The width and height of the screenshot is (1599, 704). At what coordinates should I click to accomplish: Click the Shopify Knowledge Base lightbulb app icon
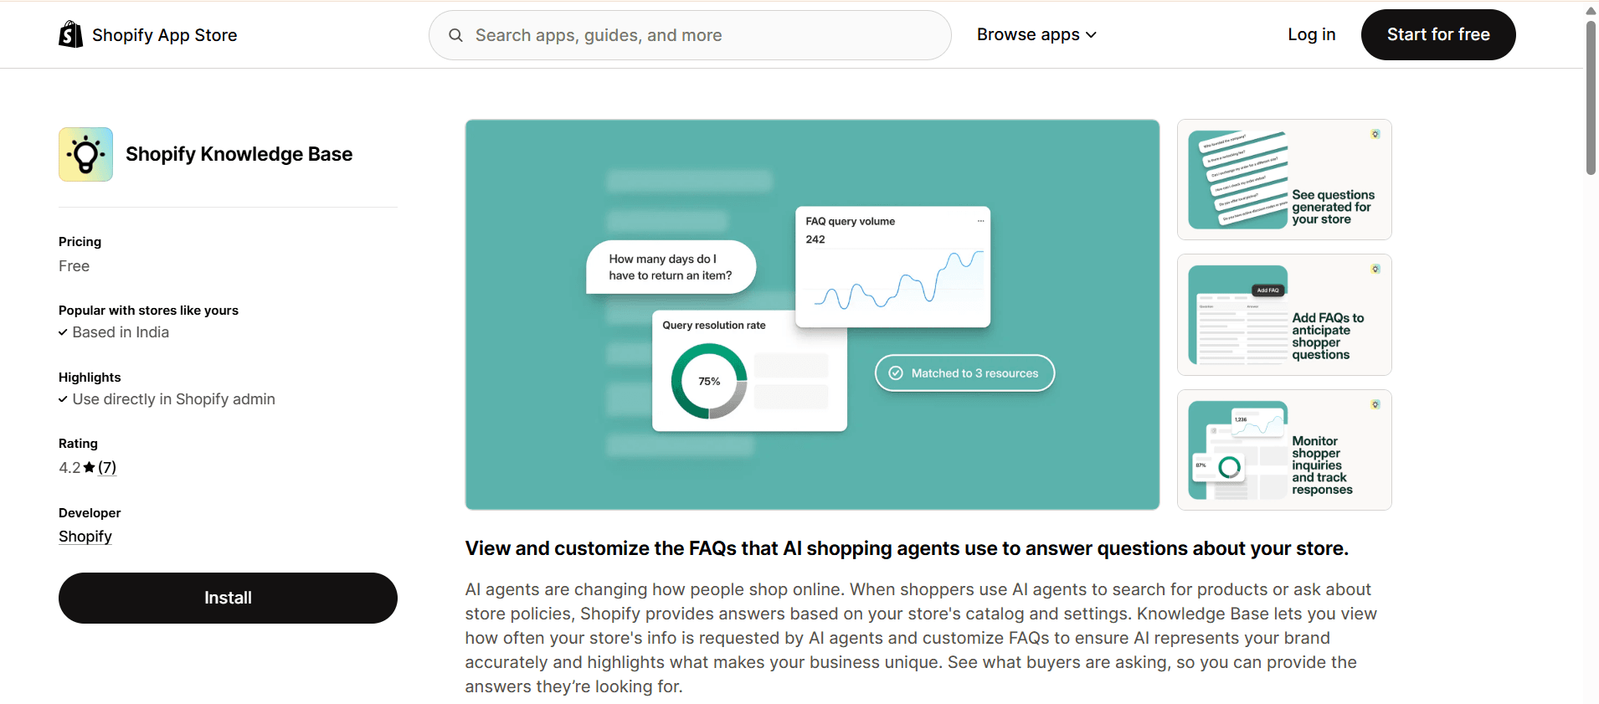(x=85, y=153)
